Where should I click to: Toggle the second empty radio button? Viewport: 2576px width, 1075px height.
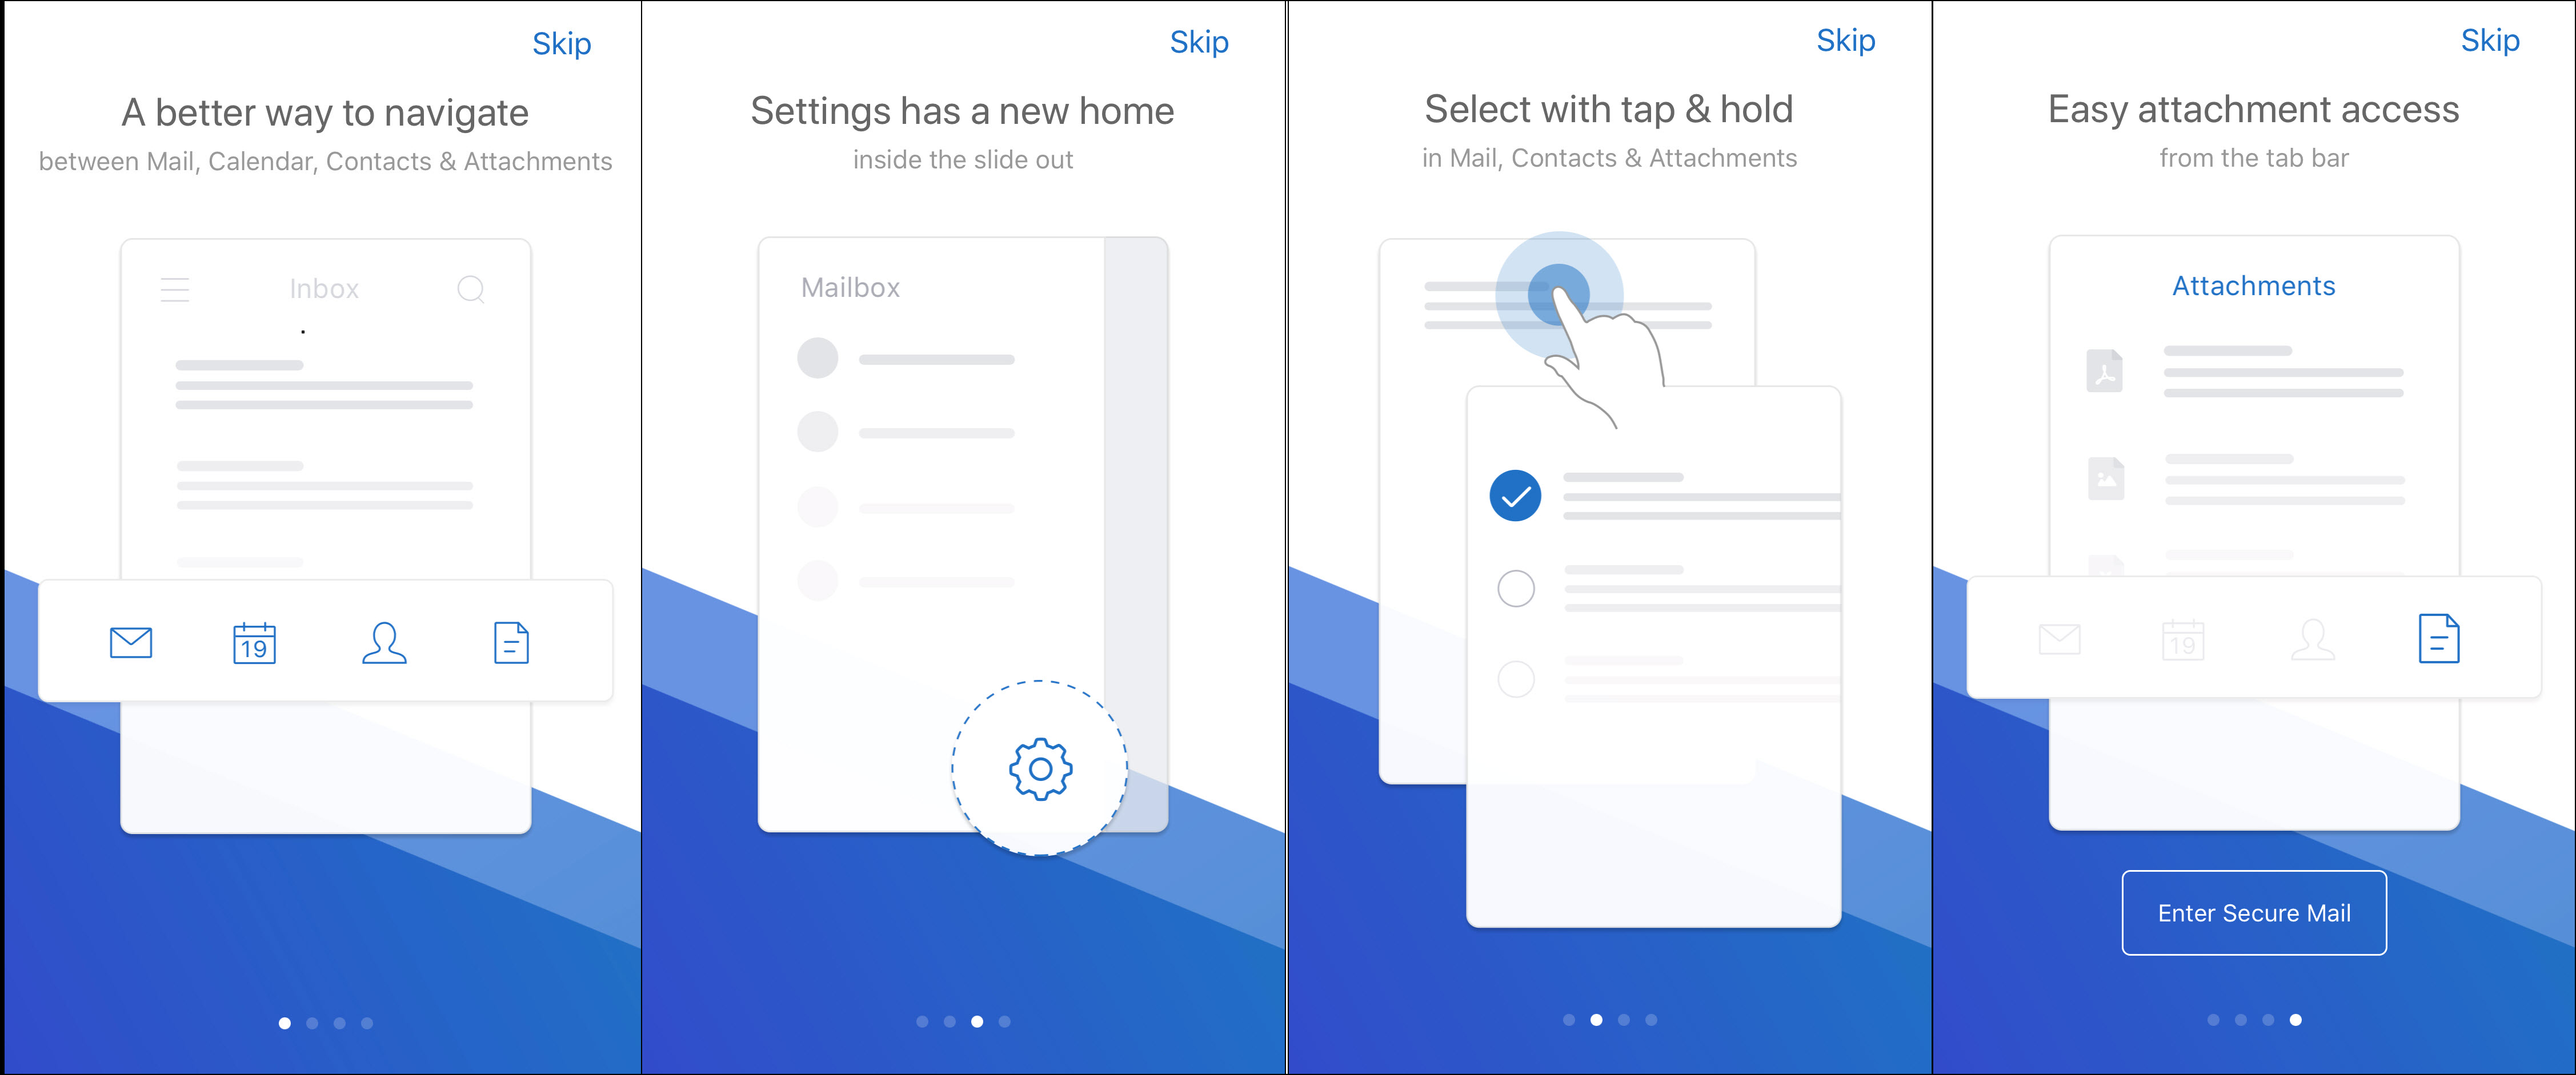[1516, 679]
